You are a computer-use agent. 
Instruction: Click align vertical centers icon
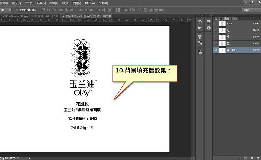point(49,10)
